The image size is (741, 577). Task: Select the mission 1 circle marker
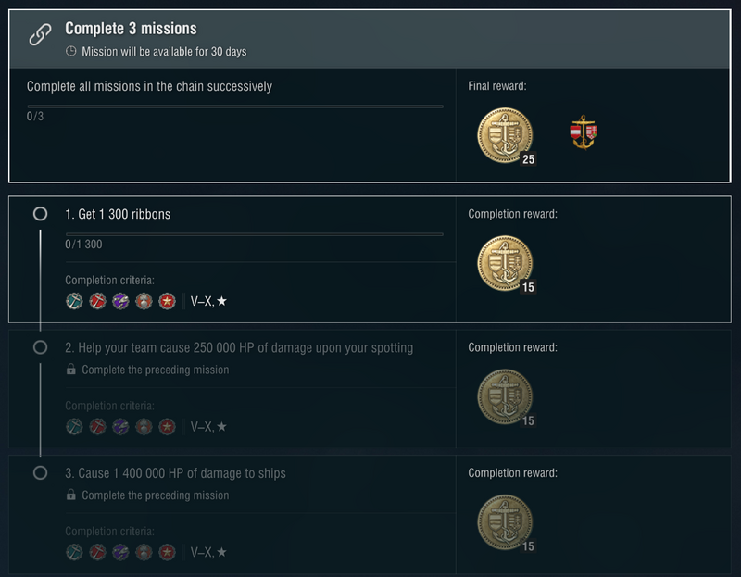tap(40, 214)
